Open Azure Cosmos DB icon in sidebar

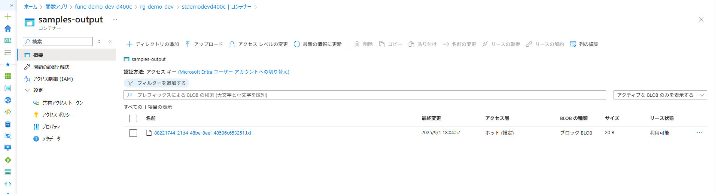[8, 136]
